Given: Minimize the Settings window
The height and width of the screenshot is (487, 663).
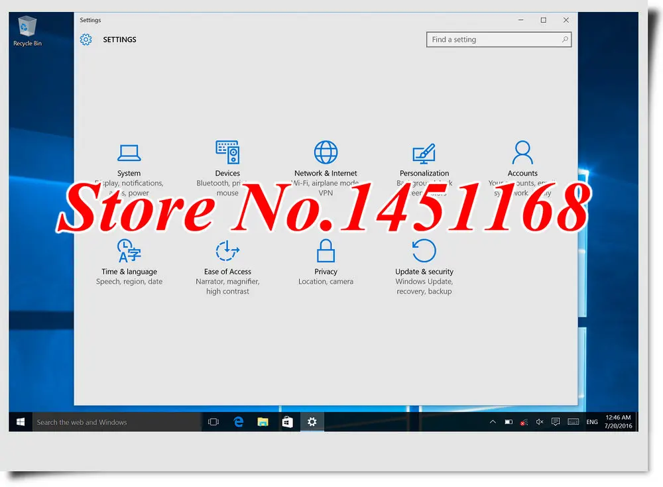Looking at the screenshot, I should click(521, 20).
